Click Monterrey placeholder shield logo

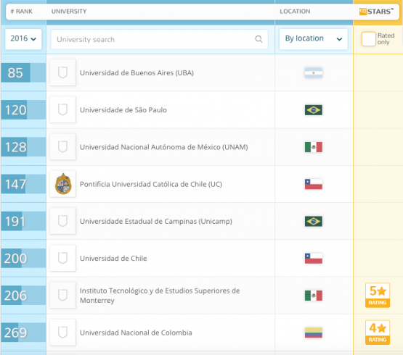click(x=62, y=296)
